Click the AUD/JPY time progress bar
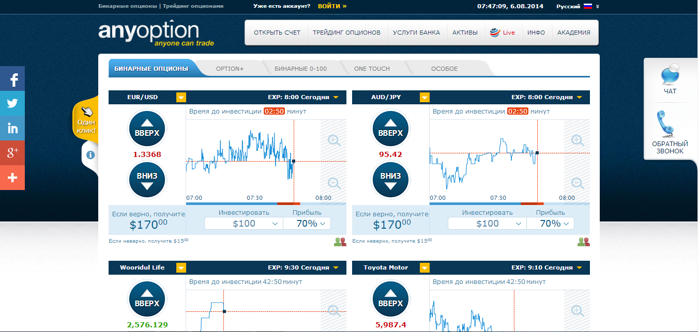 pyautogui.click(x=509, y=204)
